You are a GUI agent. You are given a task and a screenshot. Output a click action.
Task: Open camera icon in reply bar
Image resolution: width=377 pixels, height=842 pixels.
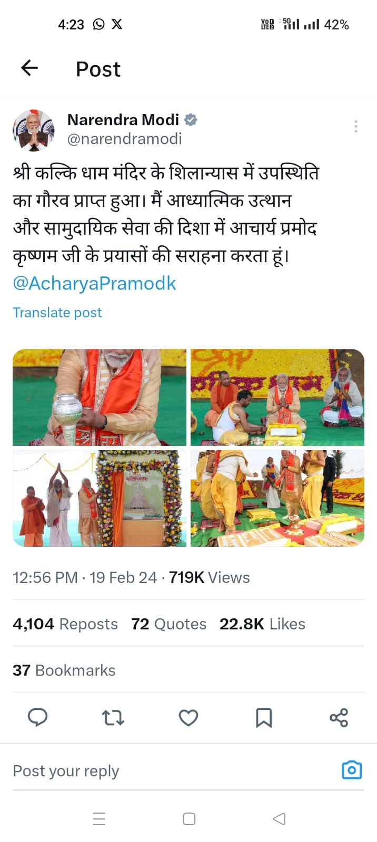point(352,770)
